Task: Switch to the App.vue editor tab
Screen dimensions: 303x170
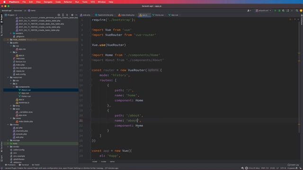Action: [173, 15]
